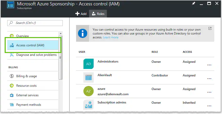This screenshot has width=222, height=114.
Task: Click the External services bag icon
Action: tap(12, 95)
